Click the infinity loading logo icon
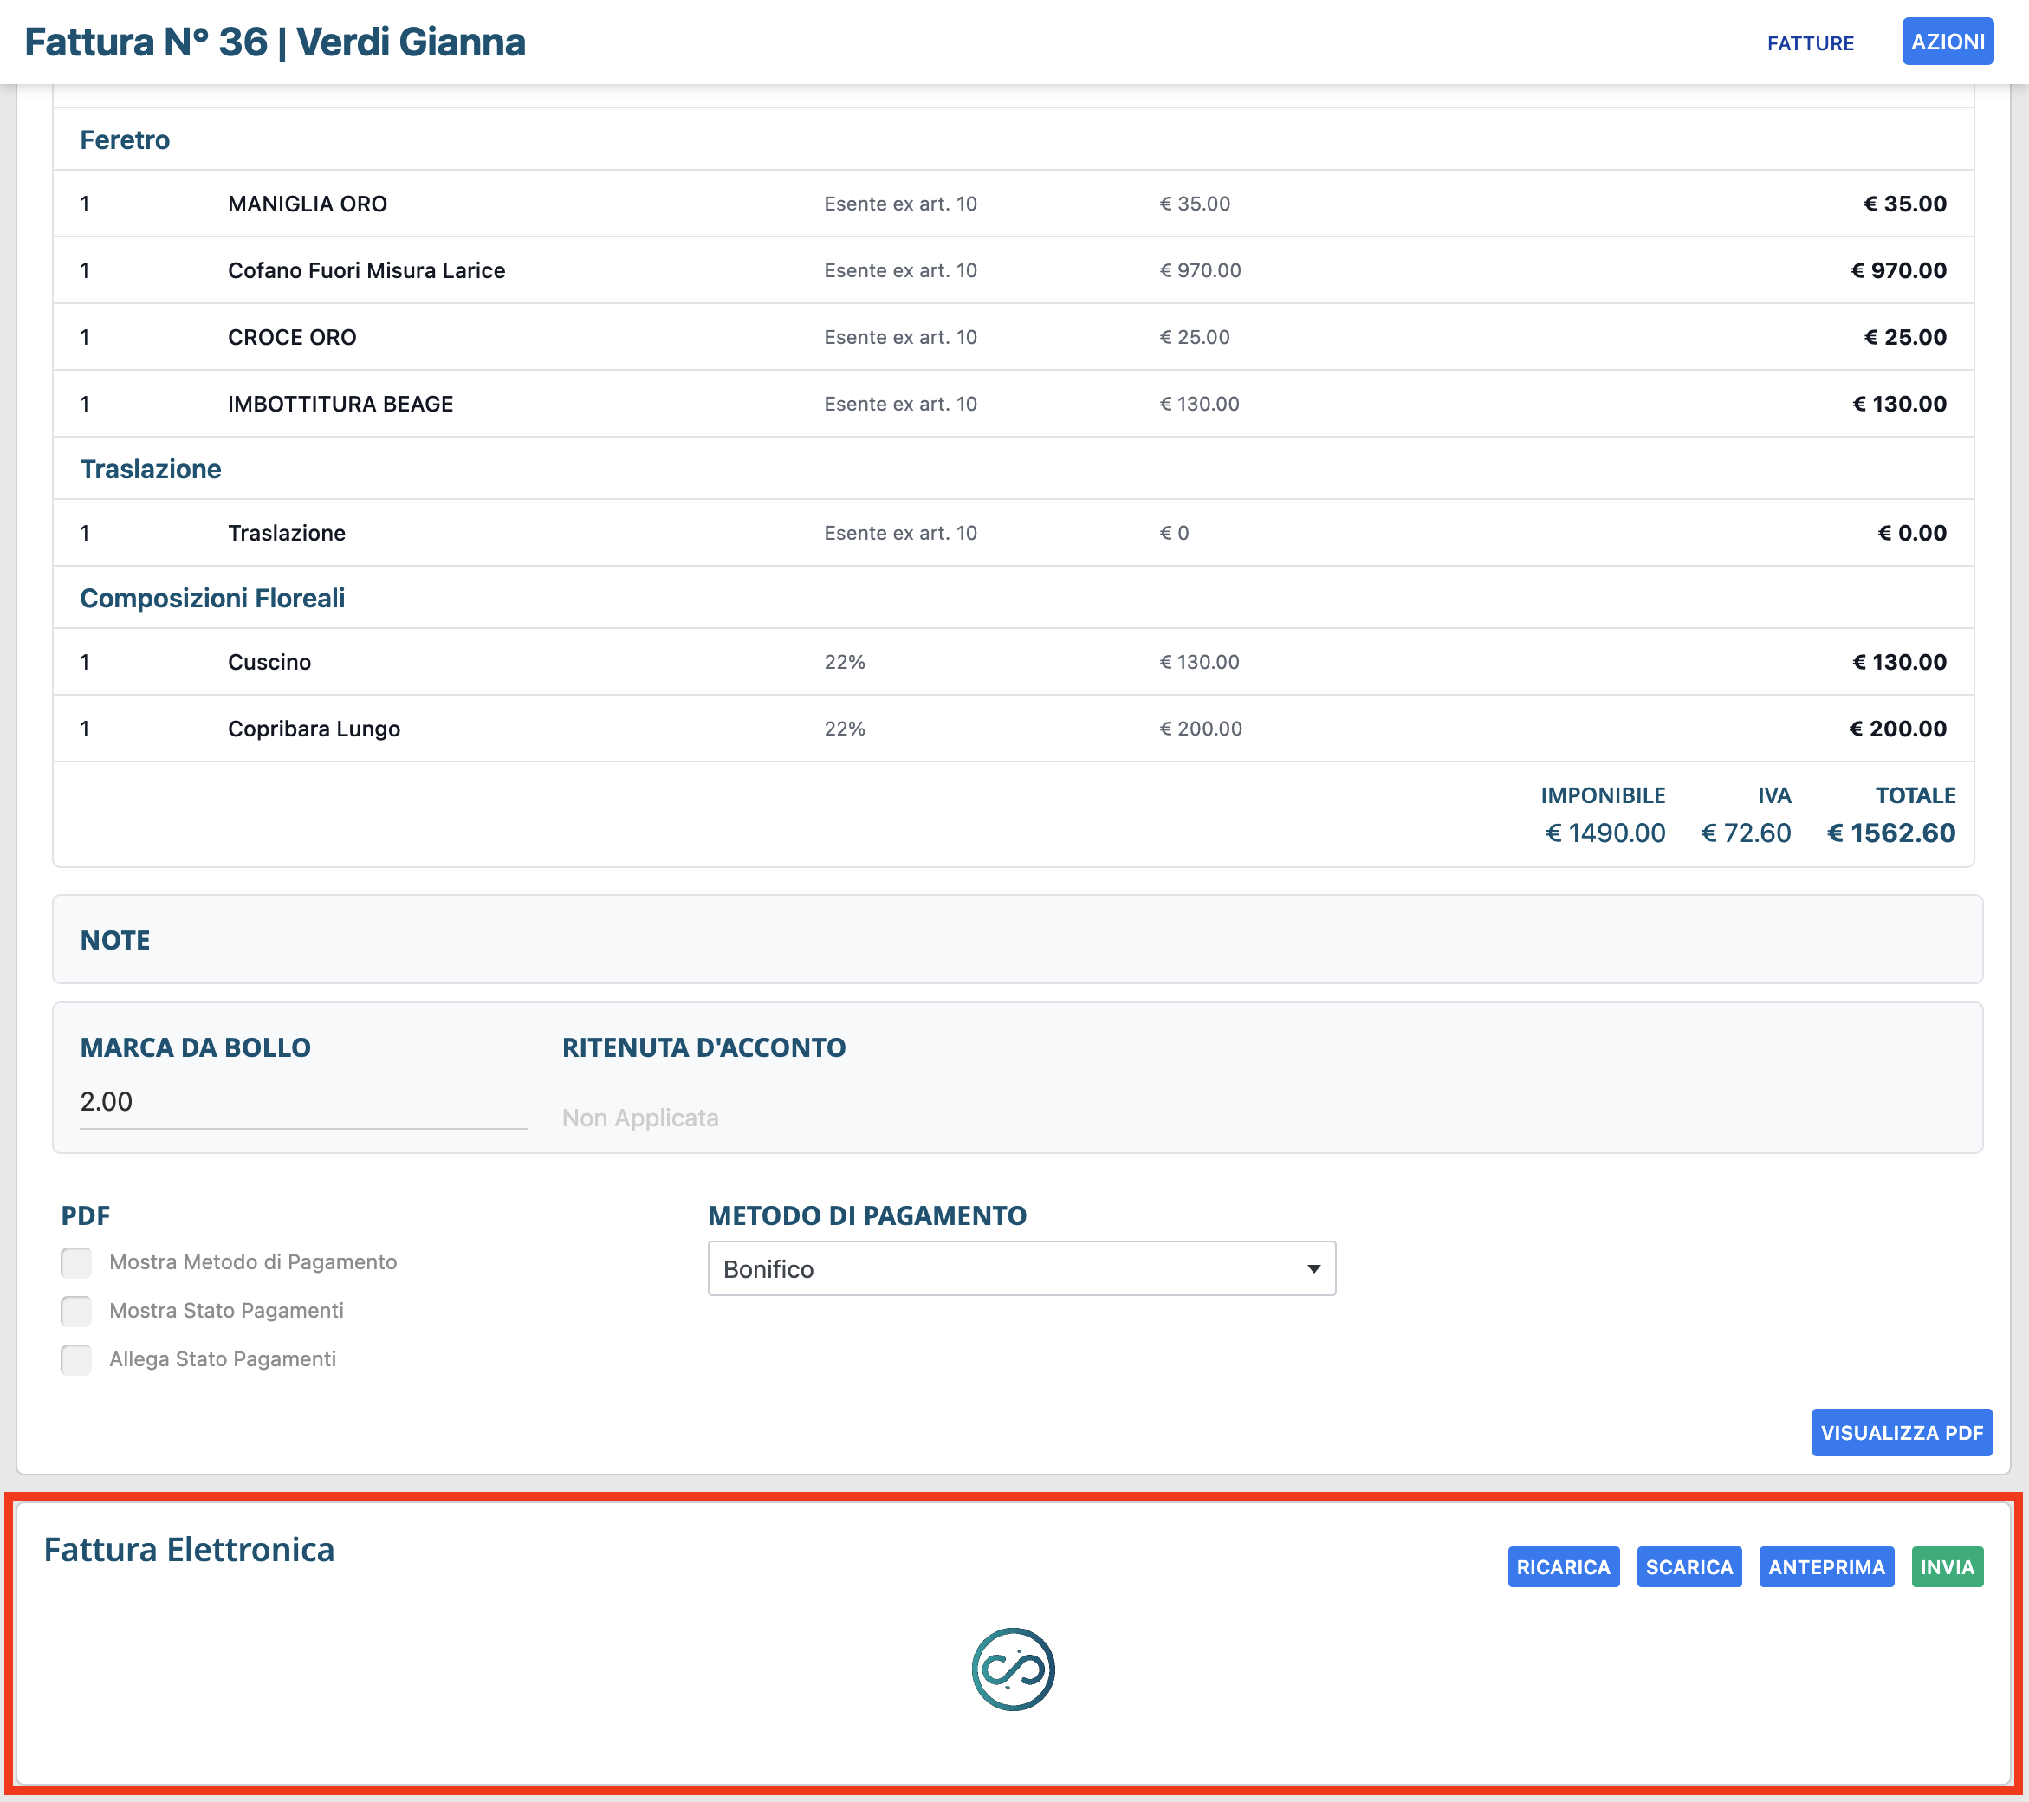The height and width of the screenshot is (1802, 2029). 1013,1669
